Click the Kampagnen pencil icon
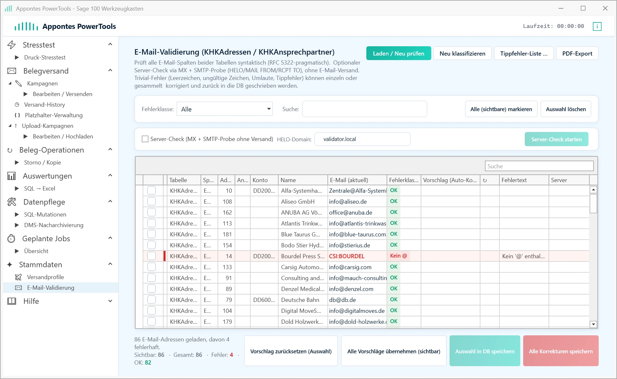The width and height of the screenshot is (617, 379). (19, 84)
